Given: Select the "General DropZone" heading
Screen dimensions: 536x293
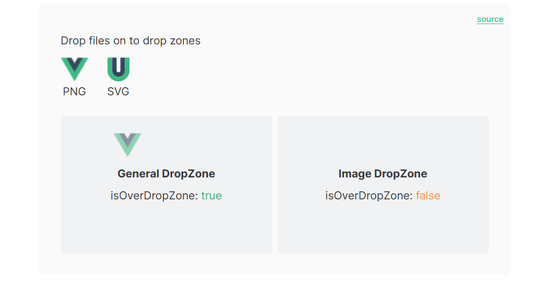Looking at the screenshot, I should (166, 174).
